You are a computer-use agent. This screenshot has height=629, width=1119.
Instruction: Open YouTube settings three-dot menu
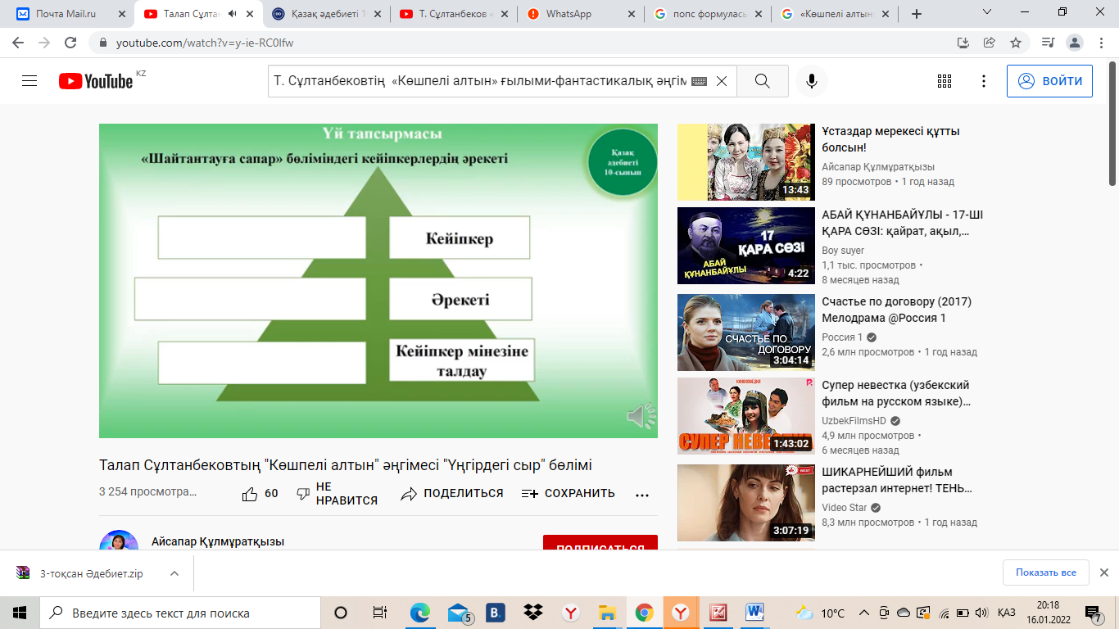click(984, 81)
